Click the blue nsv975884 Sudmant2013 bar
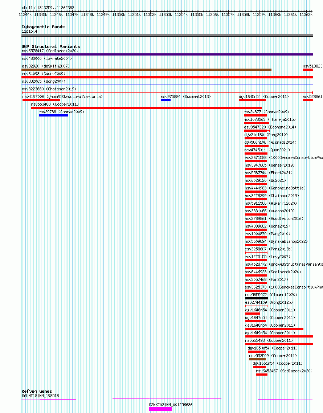 pyautogui.click(x=166, y=101)
